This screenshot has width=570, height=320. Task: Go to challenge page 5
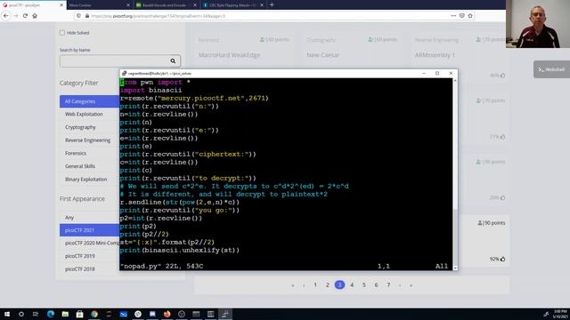(364, 284)
